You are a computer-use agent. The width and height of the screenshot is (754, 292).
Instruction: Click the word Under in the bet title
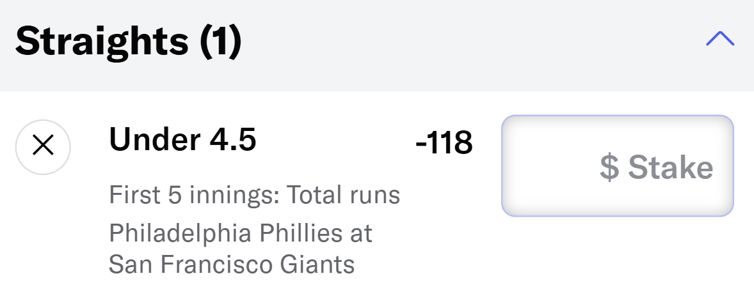click(155, 140)
